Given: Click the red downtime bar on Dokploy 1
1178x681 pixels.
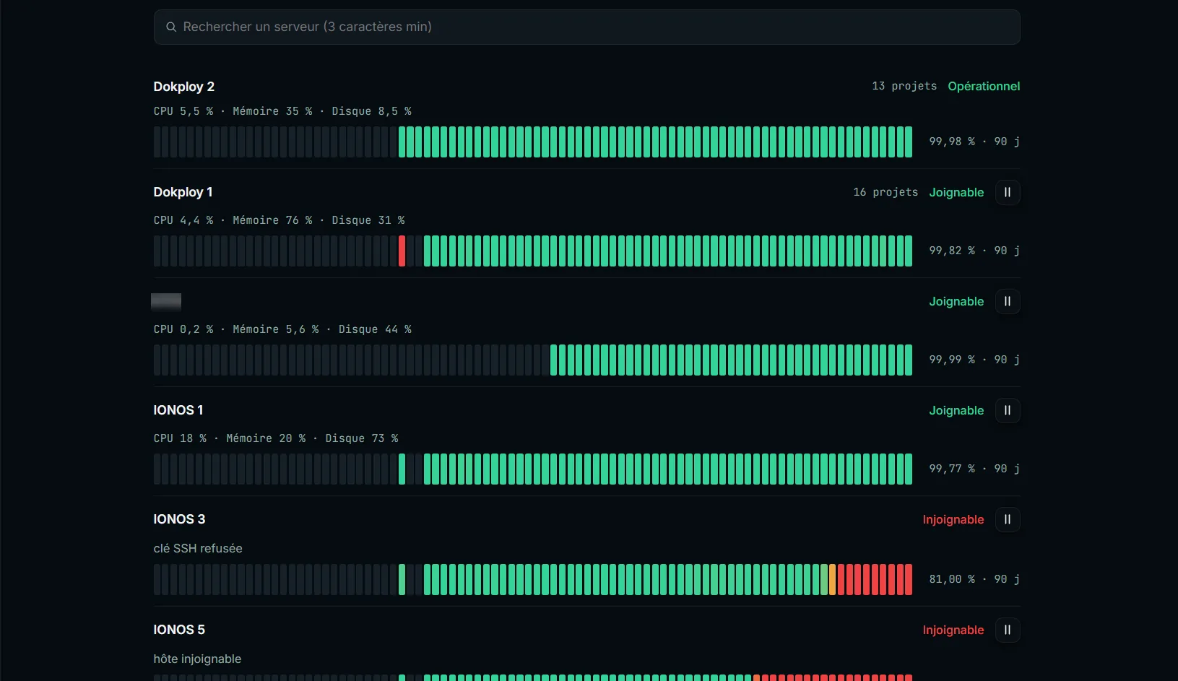Looking at the screenshot, I should point(402,251).
